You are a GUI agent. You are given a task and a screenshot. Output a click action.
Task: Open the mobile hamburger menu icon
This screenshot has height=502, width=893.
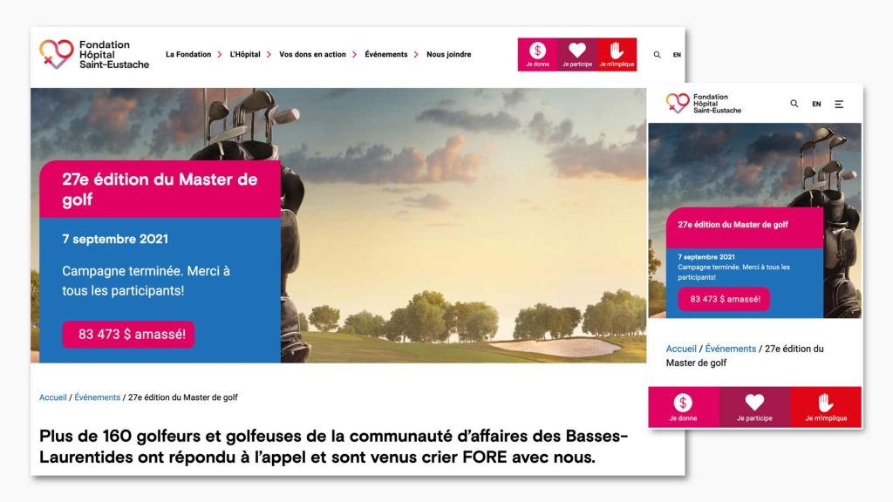pyautogui.click(x=839, y=105)
